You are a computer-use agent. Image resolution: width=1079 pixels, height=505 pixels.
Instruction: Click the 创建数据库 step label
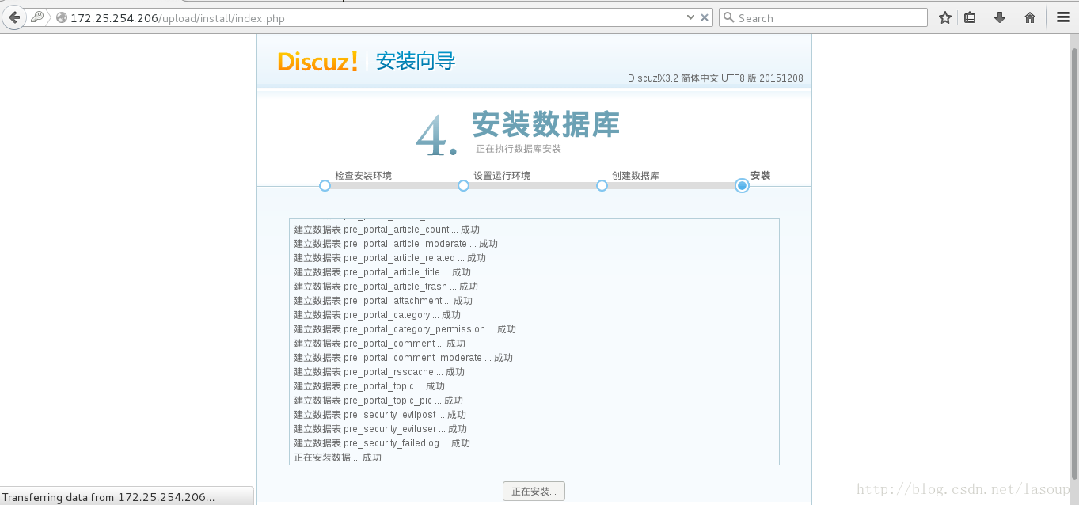click(x=636, y=176)
